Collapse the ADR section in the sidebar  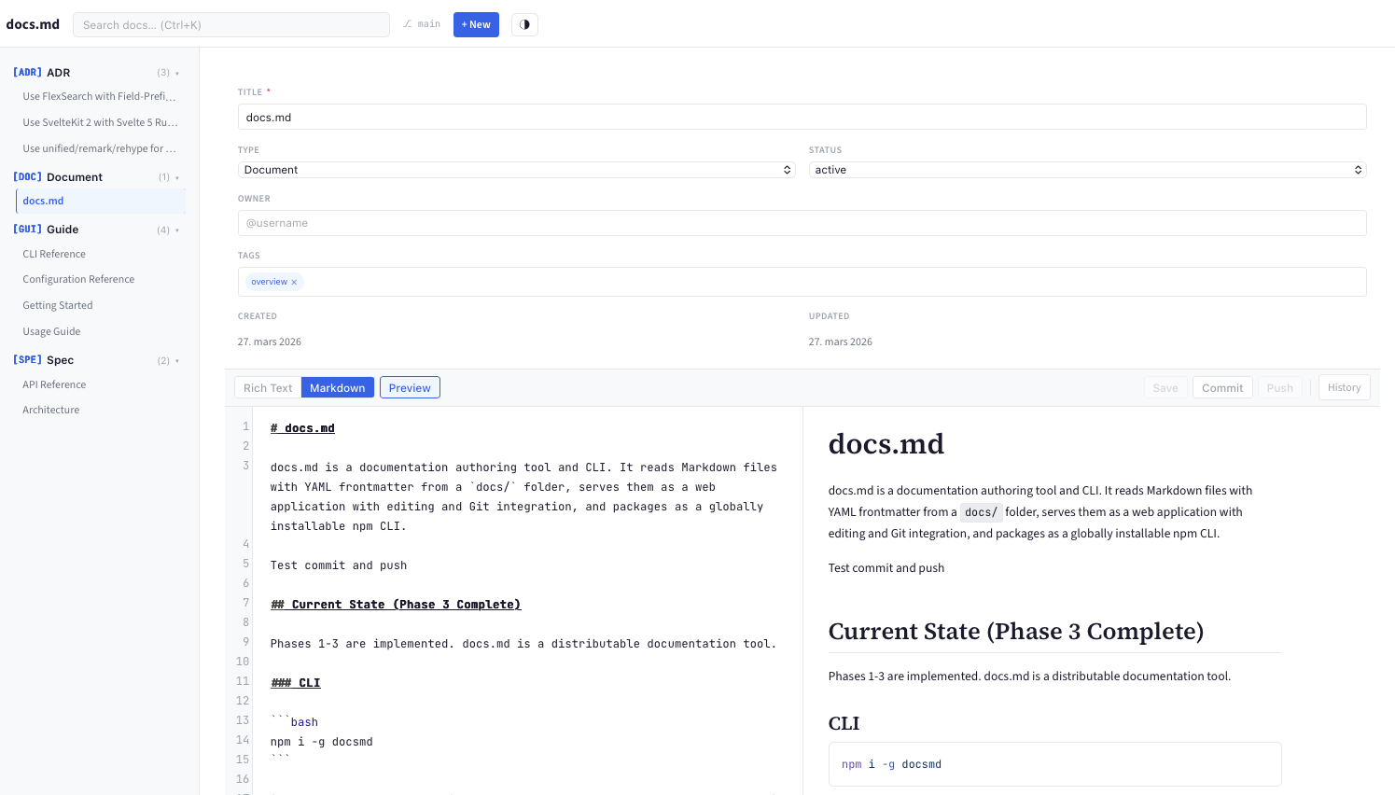tap(176, 72)
